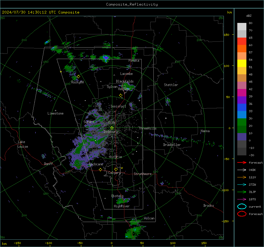264x247 pixels.
Task: Click the yellow diamond marker at Calgary
Action: (116, 169)
